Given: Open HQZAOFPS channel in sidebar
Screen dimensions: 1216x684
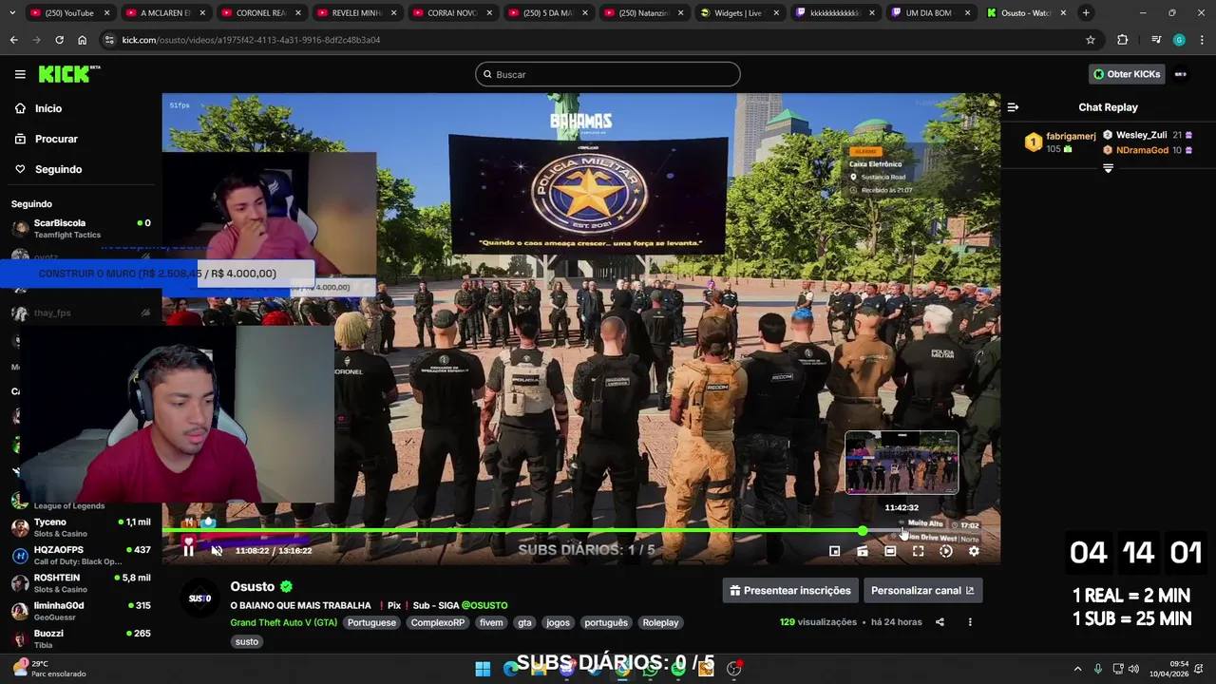Looking at the screenshot, I should tap(81, 555).
